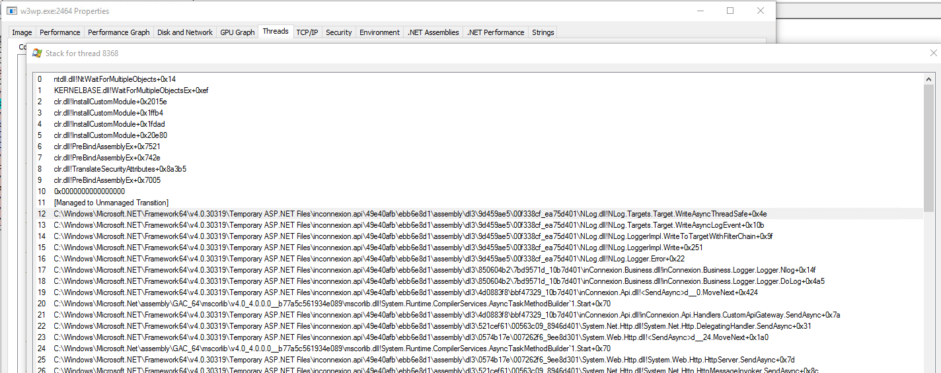The height and width of the screenshot is (373, 941).
Task: Select frame 23 SendAsync d__24.MoveNext+0x1a0
Action: point(478,337)
